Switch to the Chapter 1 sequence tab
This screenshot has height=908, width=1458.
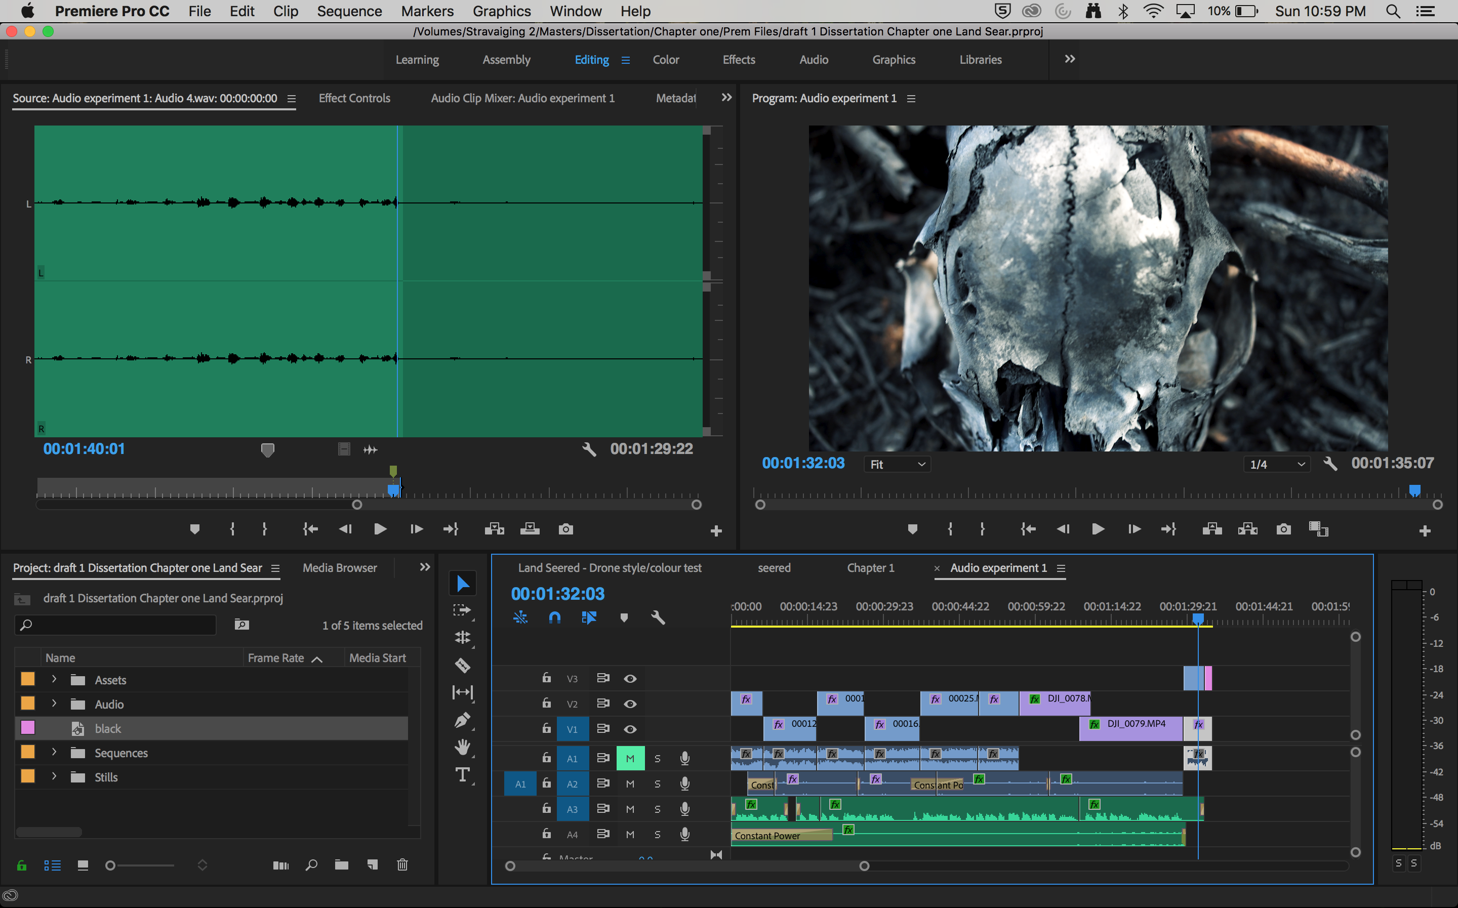(870, 567)
